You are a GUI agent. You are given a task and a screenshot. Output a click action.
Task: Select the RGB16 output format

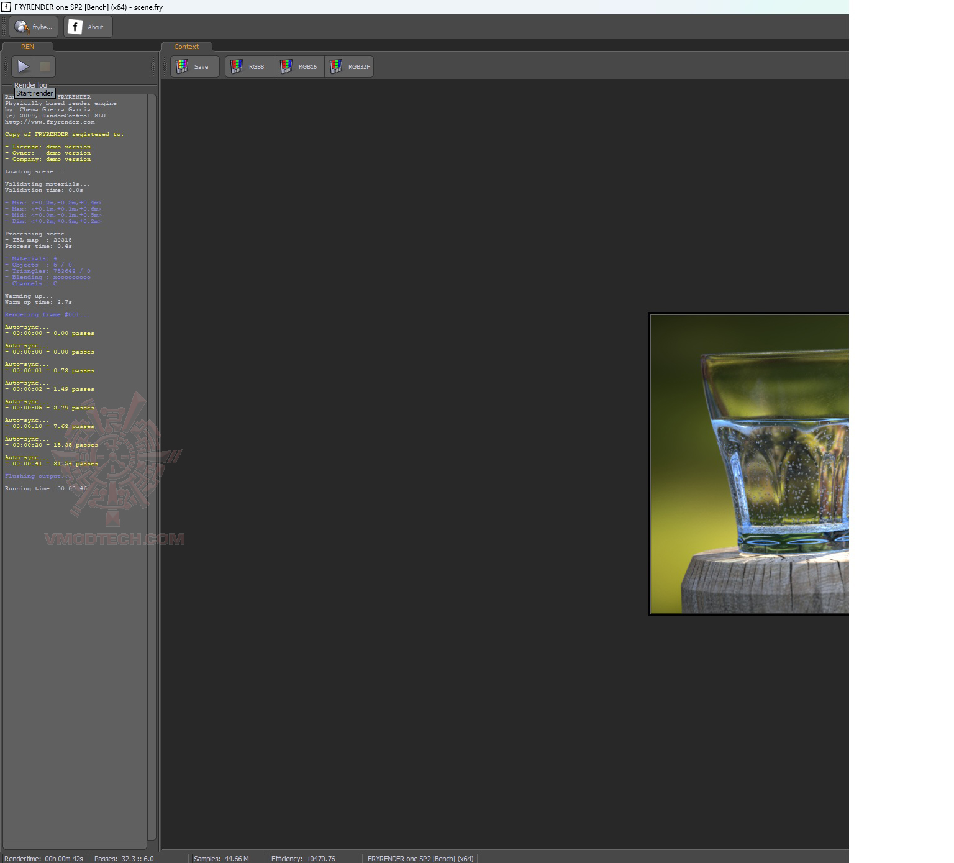(299, 66)
